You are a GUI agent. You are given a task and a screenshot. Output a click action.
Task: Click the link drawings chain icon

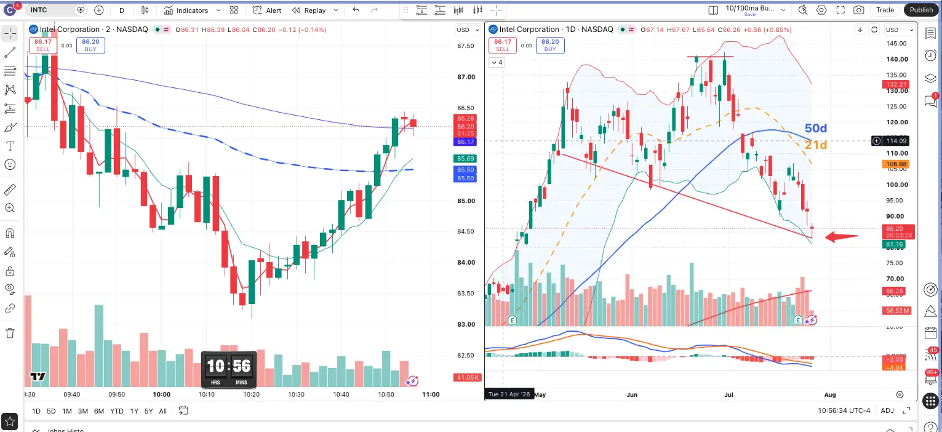point(10,308)
